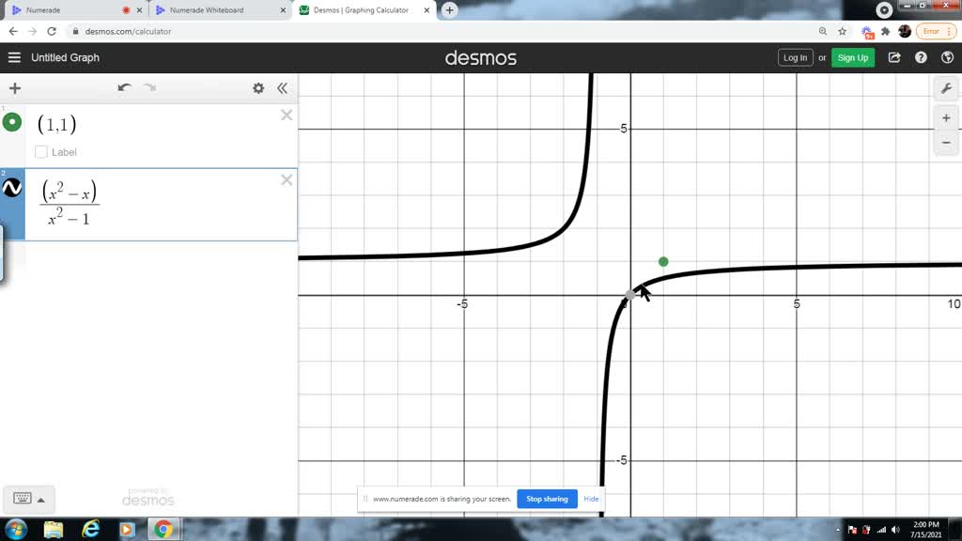This screenshot has height=541, width=962.
Task: Redo the last expression change
Action: (149, 87)
